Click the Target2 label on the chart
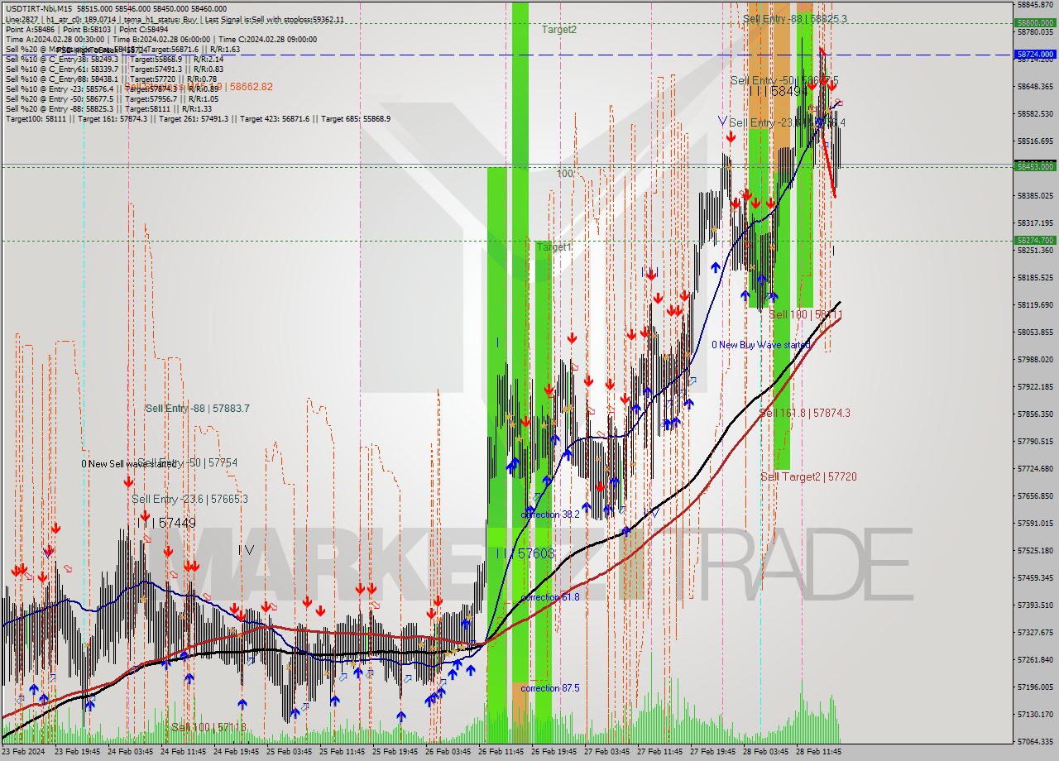 point(559,30)
